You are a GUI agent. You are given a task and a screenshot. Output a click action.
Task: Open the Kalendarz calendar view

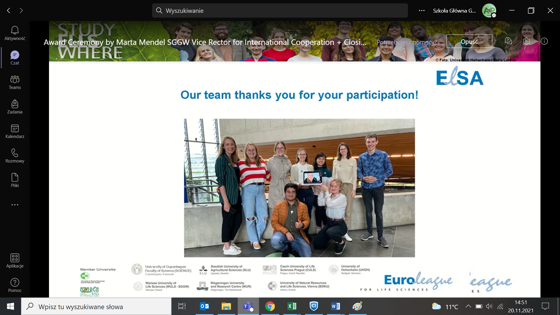(15, 131)
